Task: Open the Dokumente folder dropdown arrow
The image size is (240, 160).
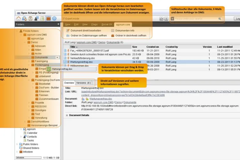Action: (x=57, y=57)
